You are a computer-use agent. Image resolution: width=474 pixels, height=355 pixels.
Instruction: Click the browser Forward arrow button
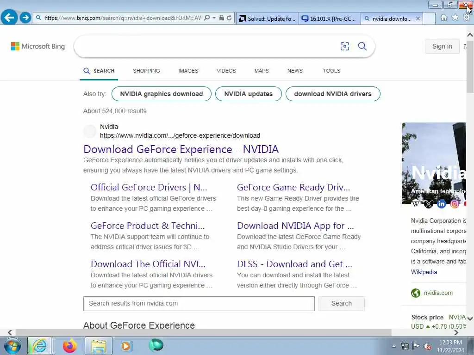point(26,18)
